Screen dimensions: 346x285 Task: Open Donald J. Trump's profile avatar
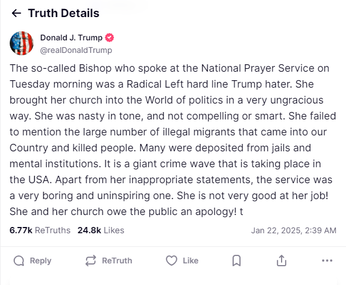click(21, 43)
